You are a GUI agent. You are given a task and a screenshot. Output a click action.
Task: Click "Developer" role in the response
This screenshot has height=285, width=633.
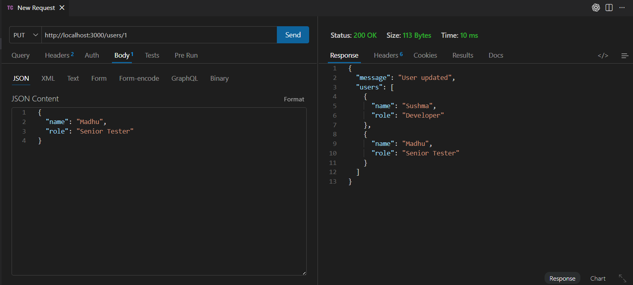[423, 115]
